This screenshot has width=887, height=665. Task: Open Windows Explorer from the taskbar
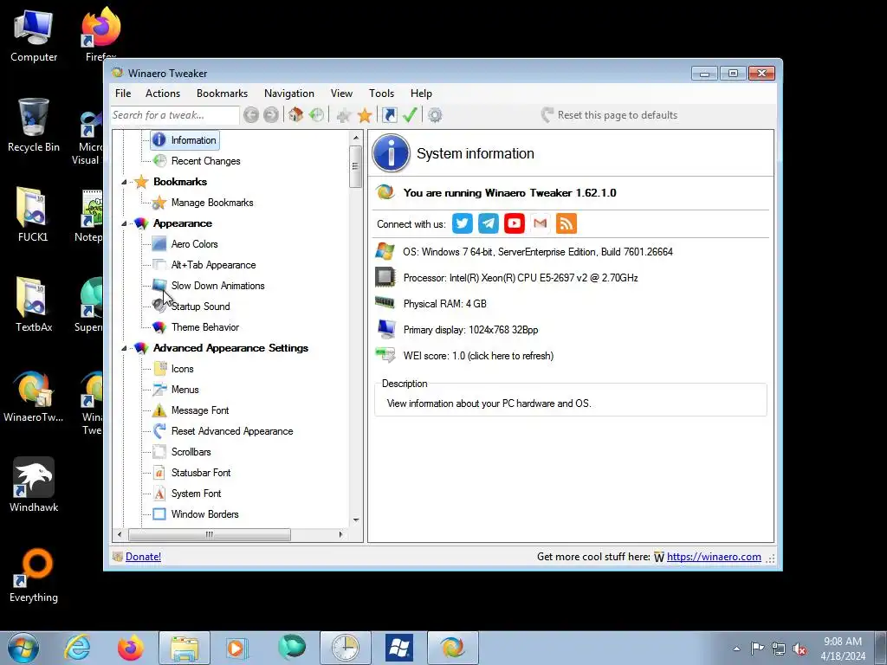tap(185, 648)
